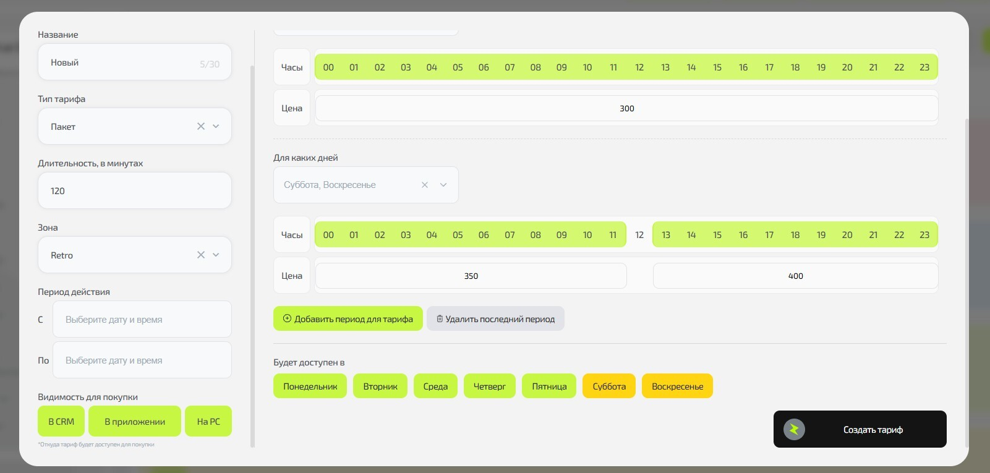
Task: Click the lightning icon on Создать тариф
Action: [794, 429]
